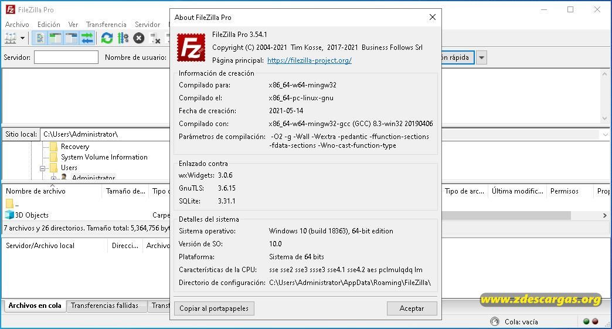The image size is (612, 329).
Task: Close the About FileZilla Pro dialog
Action: (x=433, y=17)
